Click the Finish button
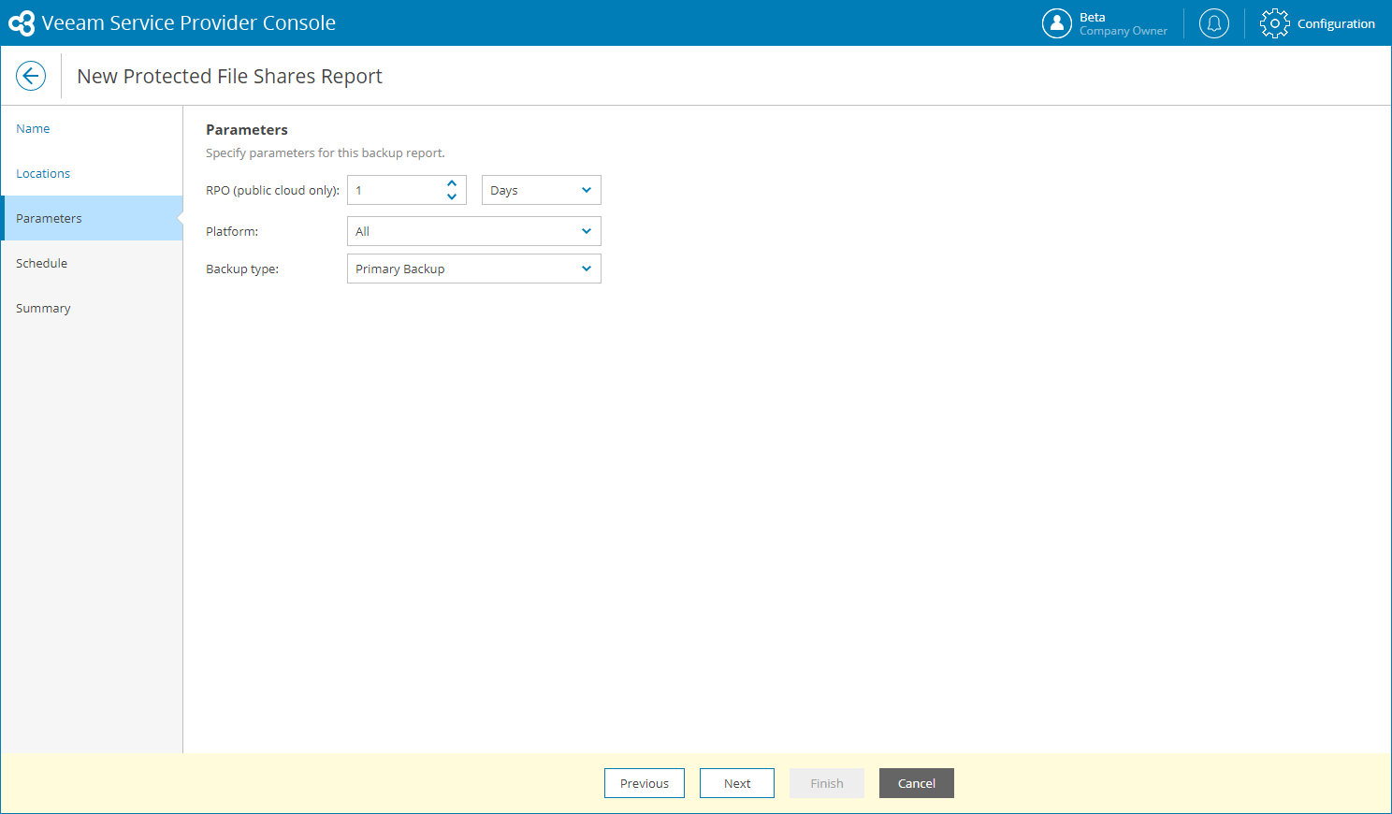Screen dimensions: 1392x814 click(x=827, y=783)
